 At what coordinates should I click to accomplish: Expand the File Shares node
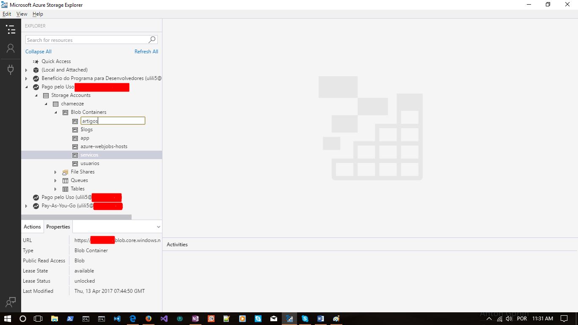point(55,172)
